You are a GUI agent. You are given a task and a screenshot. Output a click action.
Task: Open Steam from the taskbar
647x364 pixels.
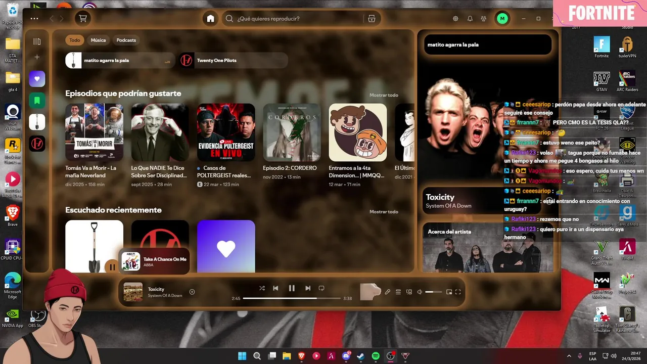point(360,356)
